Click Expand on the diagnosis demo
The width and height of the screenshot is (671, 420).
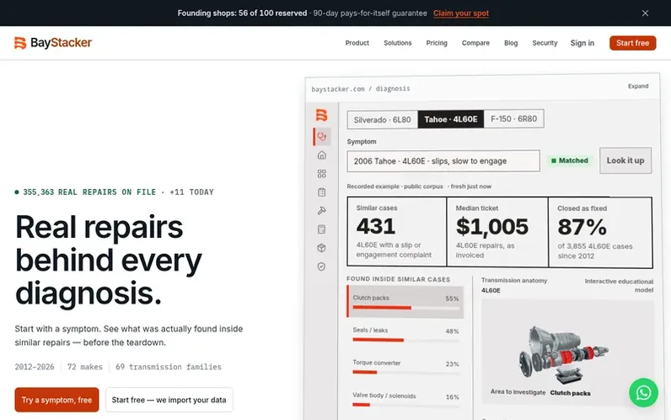pyautogui.click(x=638, y=86)
